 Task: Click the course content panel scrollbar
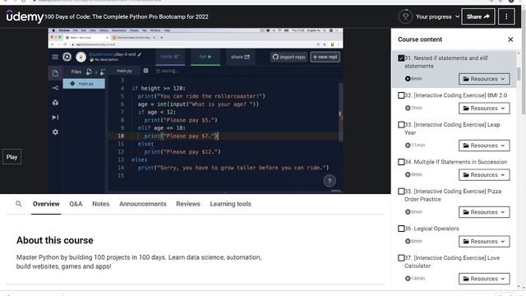(x=519, y=74)
